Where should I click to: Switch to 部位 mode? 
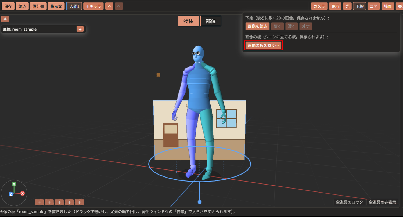(x=211, y=21)
